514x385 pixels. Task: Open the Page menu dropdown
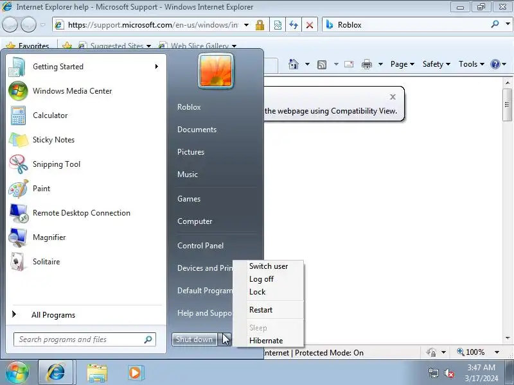(x=402, y=64)
